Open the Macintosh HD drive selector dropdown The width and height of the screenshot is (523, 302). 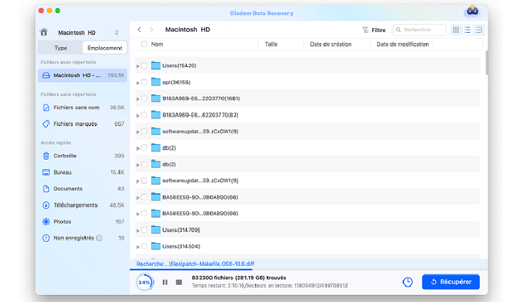pyautogui.click(x=116, y=32)
